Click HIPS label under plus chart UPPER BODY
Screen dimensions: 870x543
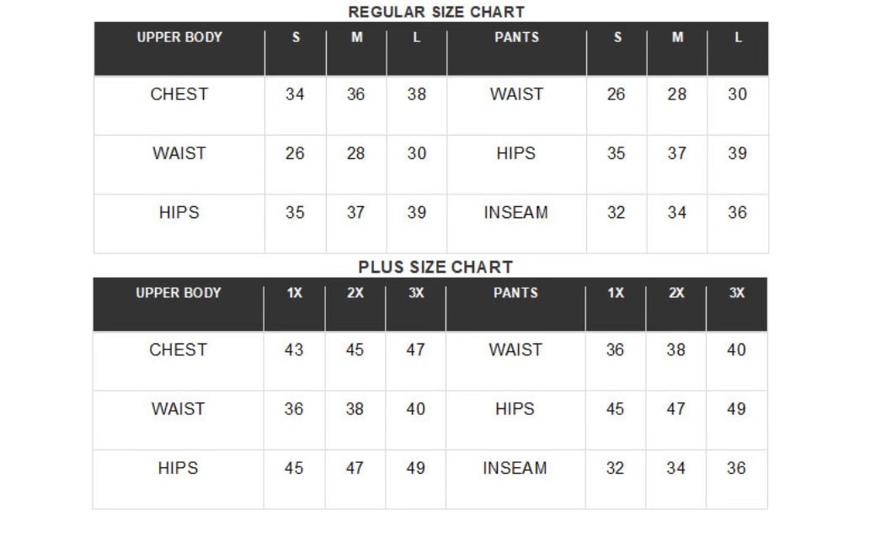[178, 468]
